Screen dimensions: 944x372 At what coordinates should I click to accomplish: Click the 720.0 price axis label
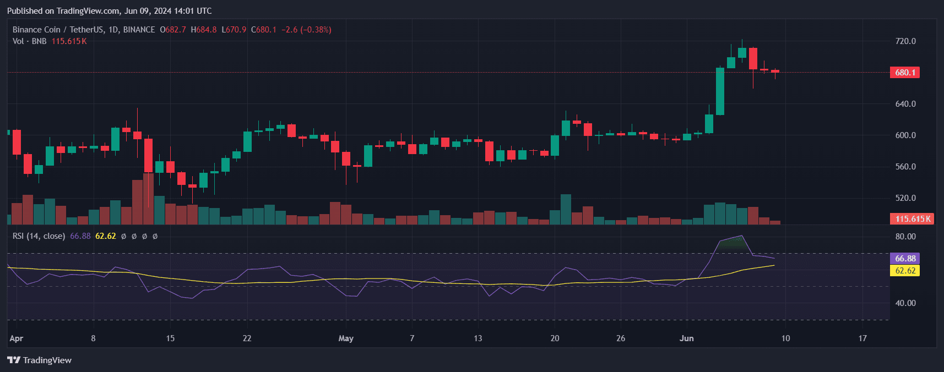pyautogui.click(x=905, y=41)
